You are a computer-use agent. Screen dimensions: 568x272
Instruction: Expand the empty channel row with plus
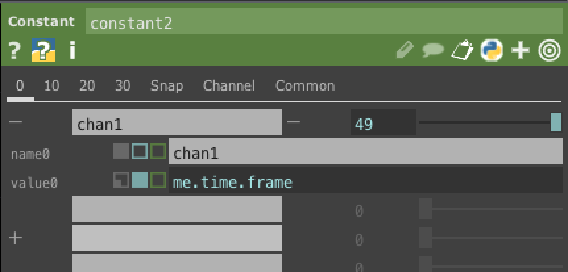point(15,237)
